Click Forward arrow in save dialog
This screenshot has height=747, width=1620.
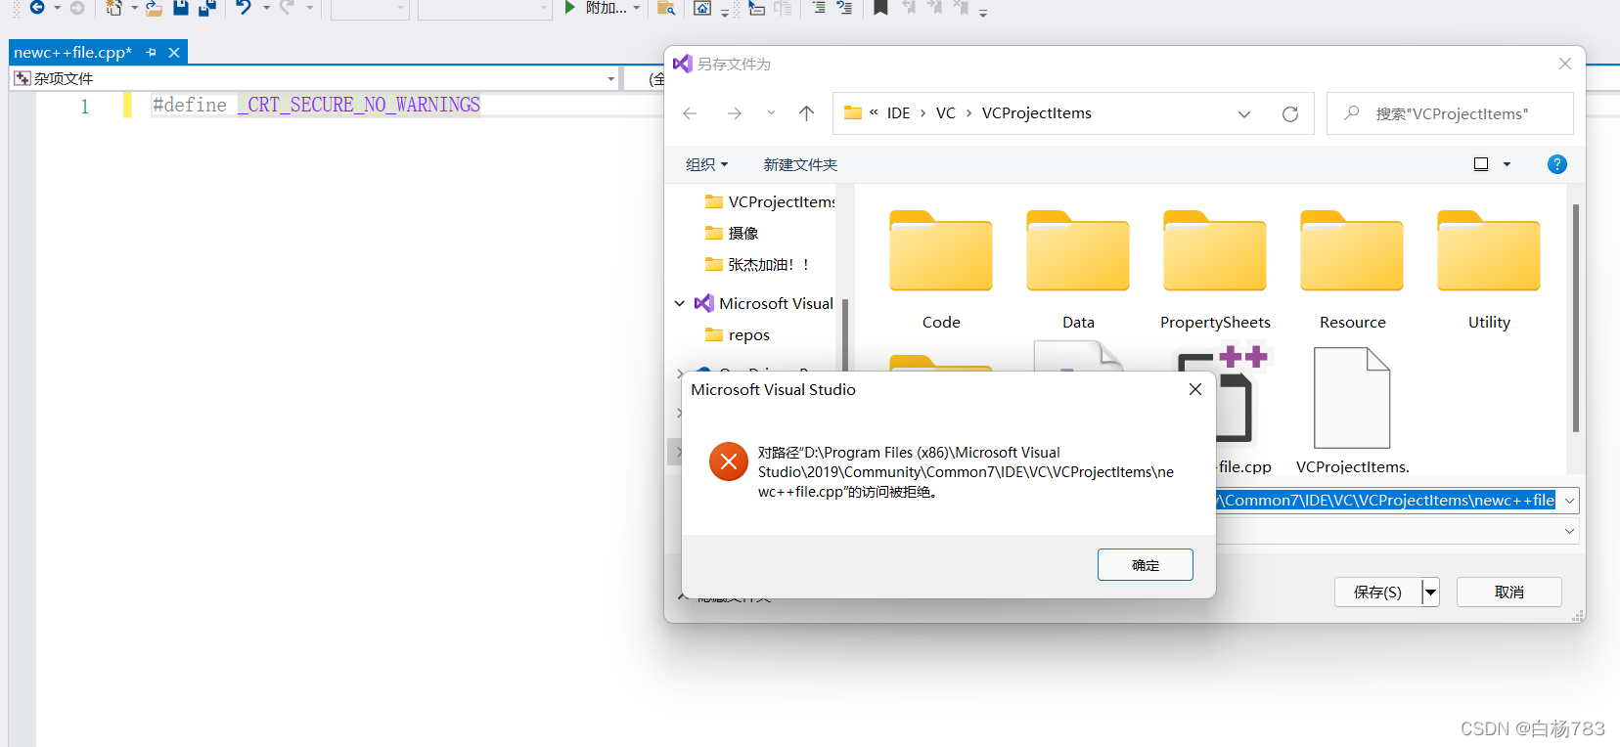[734, 113]
